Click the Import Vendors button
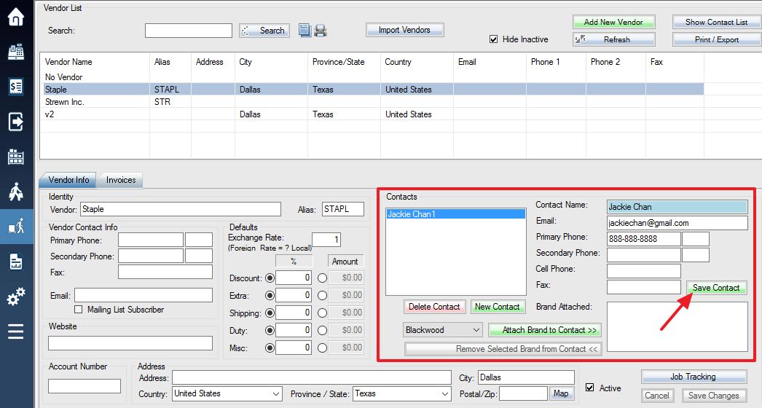The width and height of the screenshot is (762, 408). (x=404, y=30)
